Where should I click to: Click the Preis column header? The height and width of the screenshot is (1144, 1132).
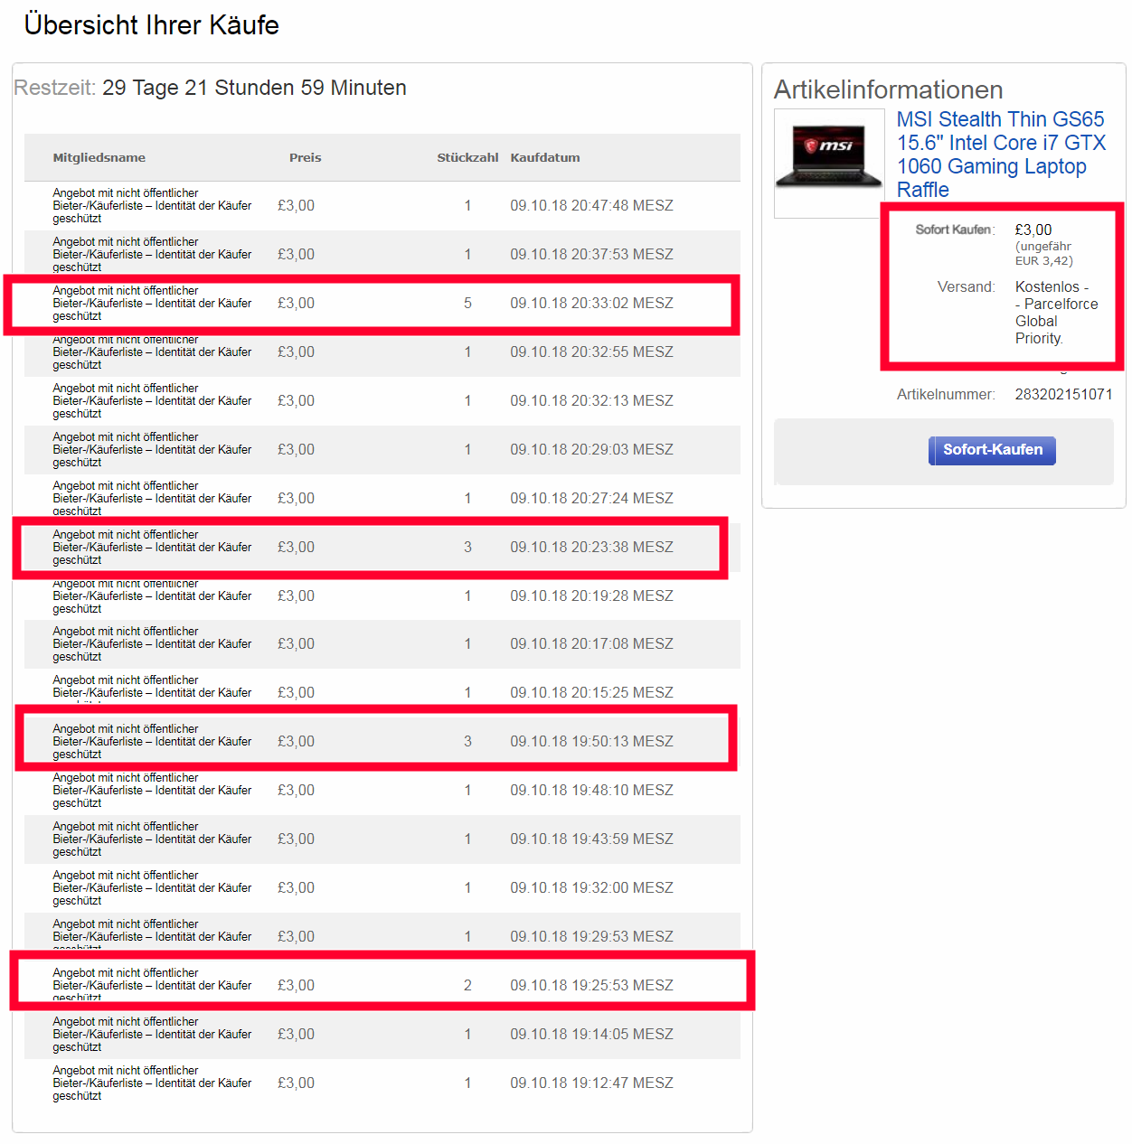(305, 157)
